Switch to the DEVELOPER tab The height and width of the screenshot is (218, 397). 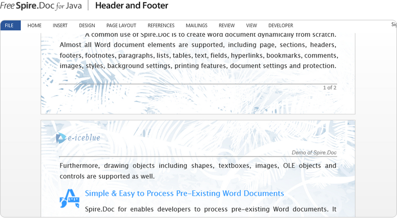point(280,26)
